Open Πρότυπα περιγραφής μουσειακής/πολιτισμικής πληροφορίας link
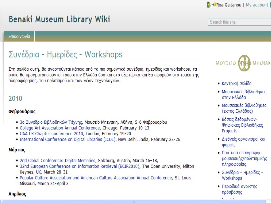Image resolution: width=271 pixels, height=203 pixels. pos(244,159)
